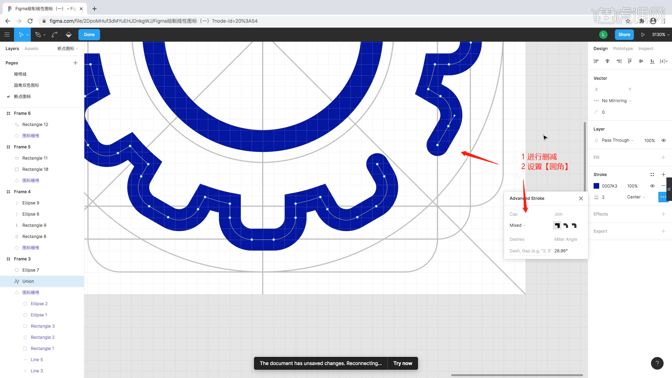Align vertical centers

tap(641, 61)
